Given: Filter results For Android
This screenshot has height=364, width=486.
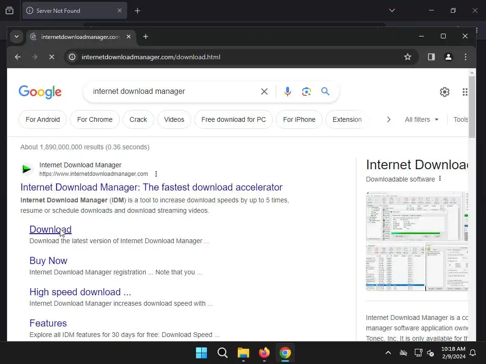Looking at the screenshot, I should point(43,119).
